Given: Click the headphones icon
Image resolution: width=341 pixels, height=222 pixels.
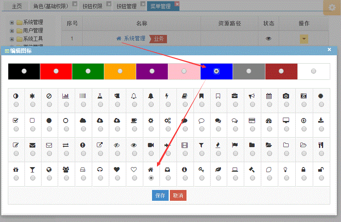Looking at the screenshot, I should pos(100,170).
